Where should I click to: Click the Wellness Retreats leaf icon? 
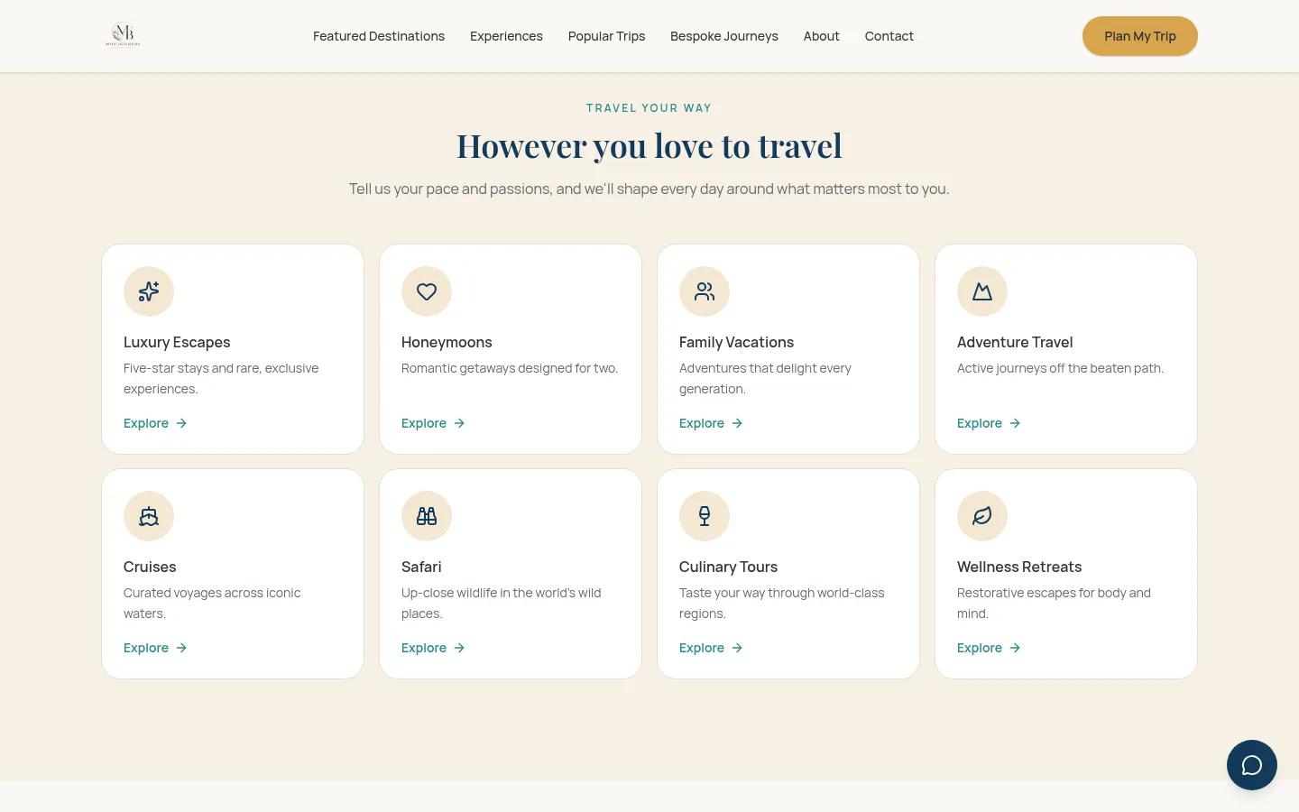[982, 516]
